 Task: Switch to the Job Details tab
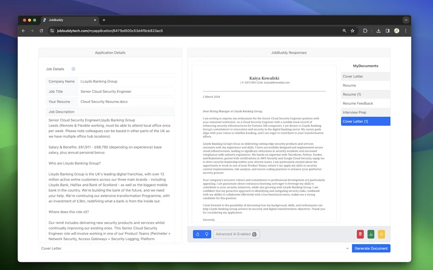55,69
